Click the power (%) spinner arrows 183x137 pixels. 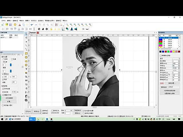pos(179,66)
